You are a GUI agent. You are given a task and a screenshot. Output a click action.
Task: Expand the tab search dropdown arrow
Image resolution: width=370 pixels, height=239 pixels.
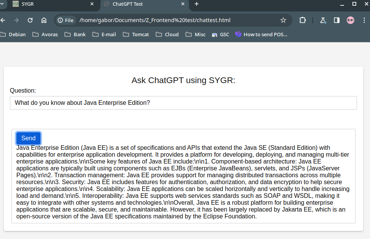pos(2,4)
